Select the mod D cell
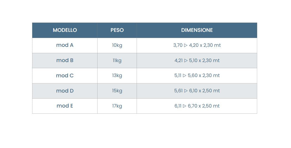 (x=65, y=91)
